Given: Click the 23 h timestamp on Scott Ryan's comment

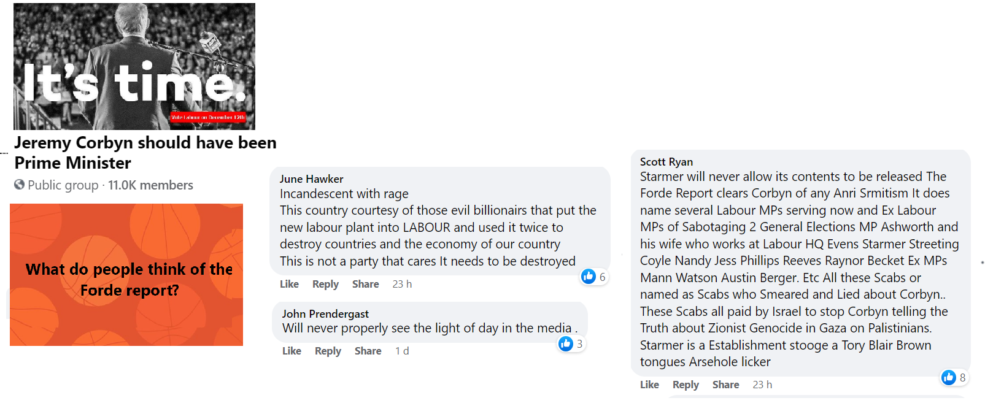Looking at the screenshot, I should pos(762,385).
